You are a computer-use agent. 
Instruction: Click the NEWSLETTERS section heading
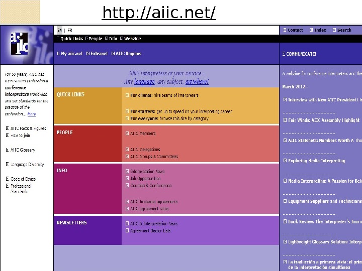pyautogui.click(x=71, y=223)
